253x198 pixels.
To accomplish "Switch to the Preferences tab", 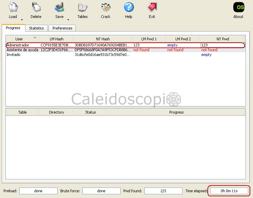I will click(62, 28).
